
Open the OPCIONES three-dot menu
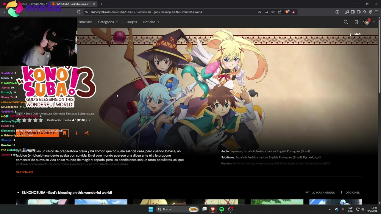tap(350, 193)
